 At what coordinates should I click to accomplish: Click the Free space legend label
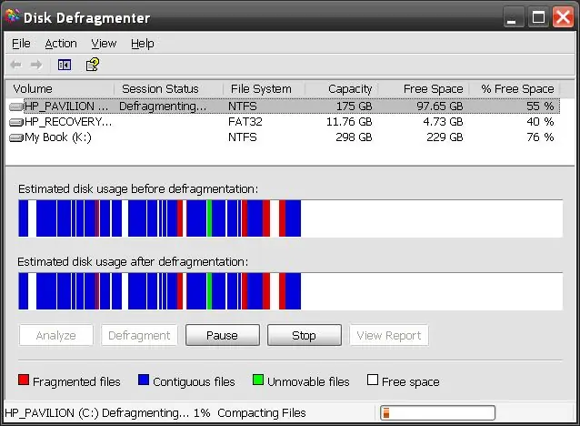(x=411, y=381)
